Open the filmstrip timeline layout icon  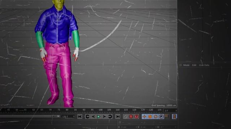pos(174,116)
